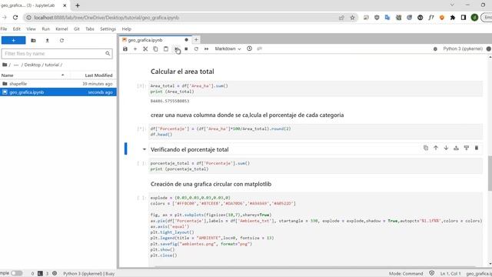The width and height of the screenshot is (492, 277).
Task: Reload the page with the browser refresh button
Action: point(15,18)
